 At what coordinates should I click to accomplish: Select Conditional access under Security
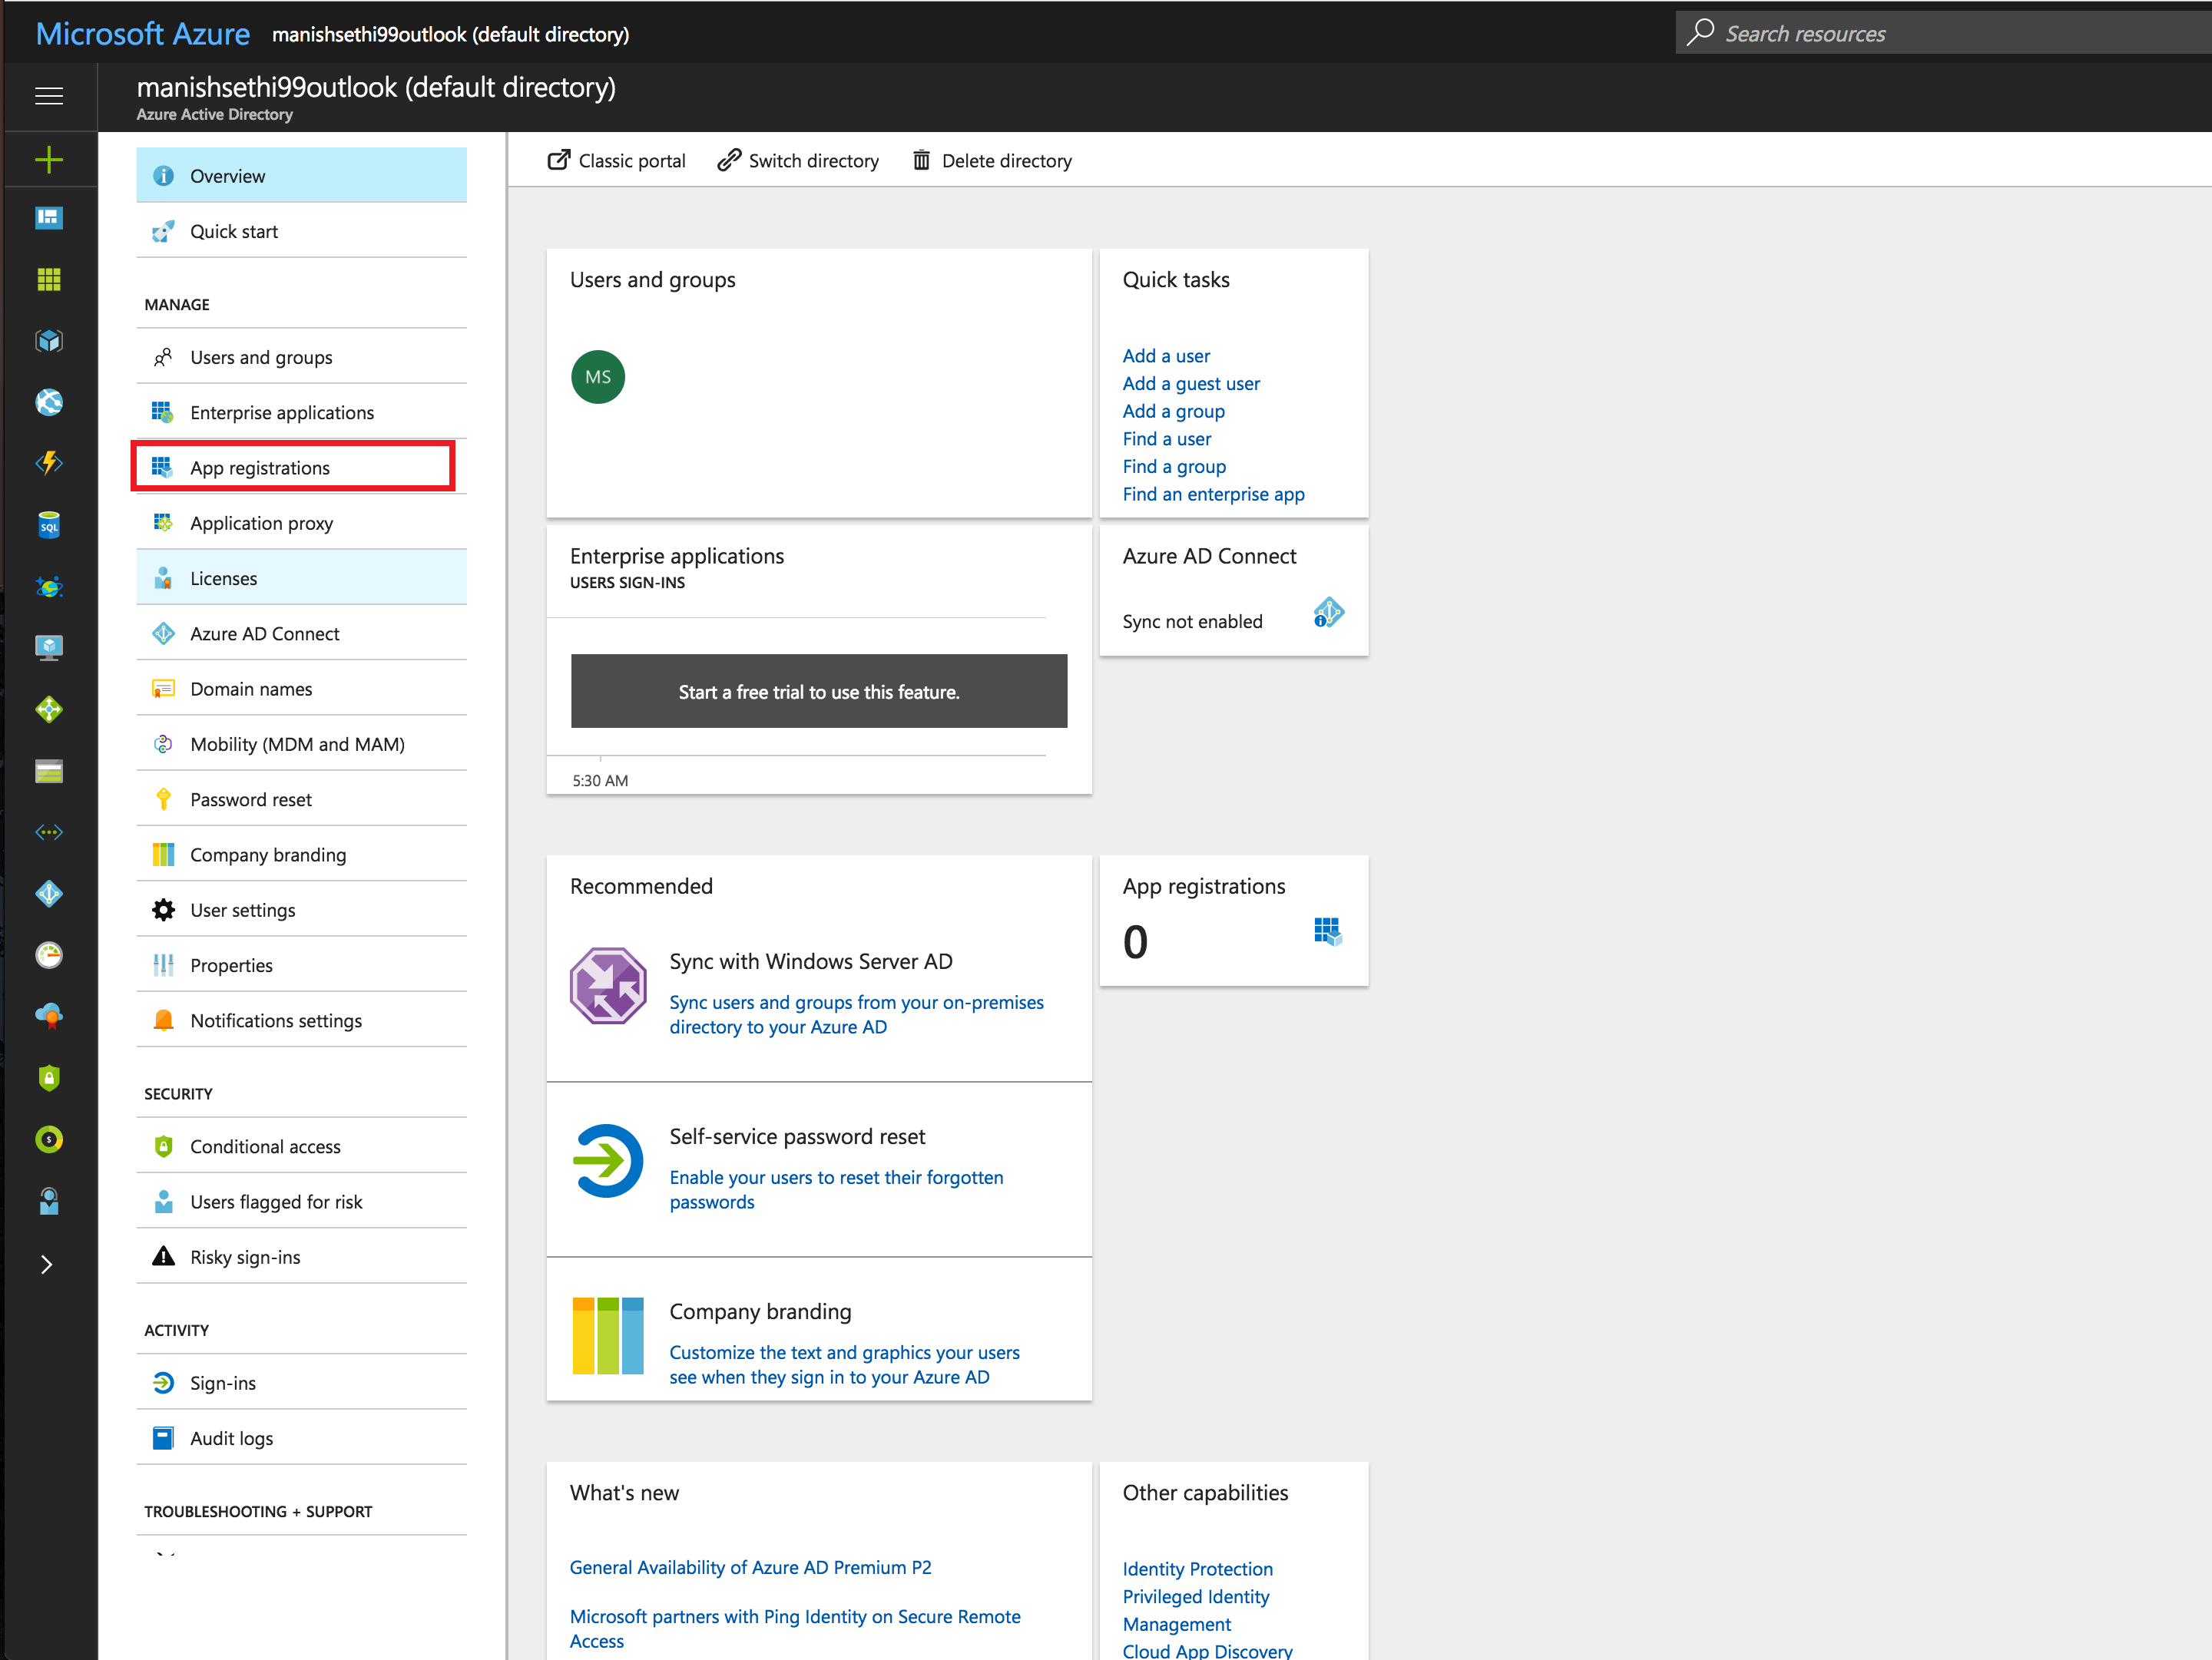pyautogui.click(x=265, y=1147)
